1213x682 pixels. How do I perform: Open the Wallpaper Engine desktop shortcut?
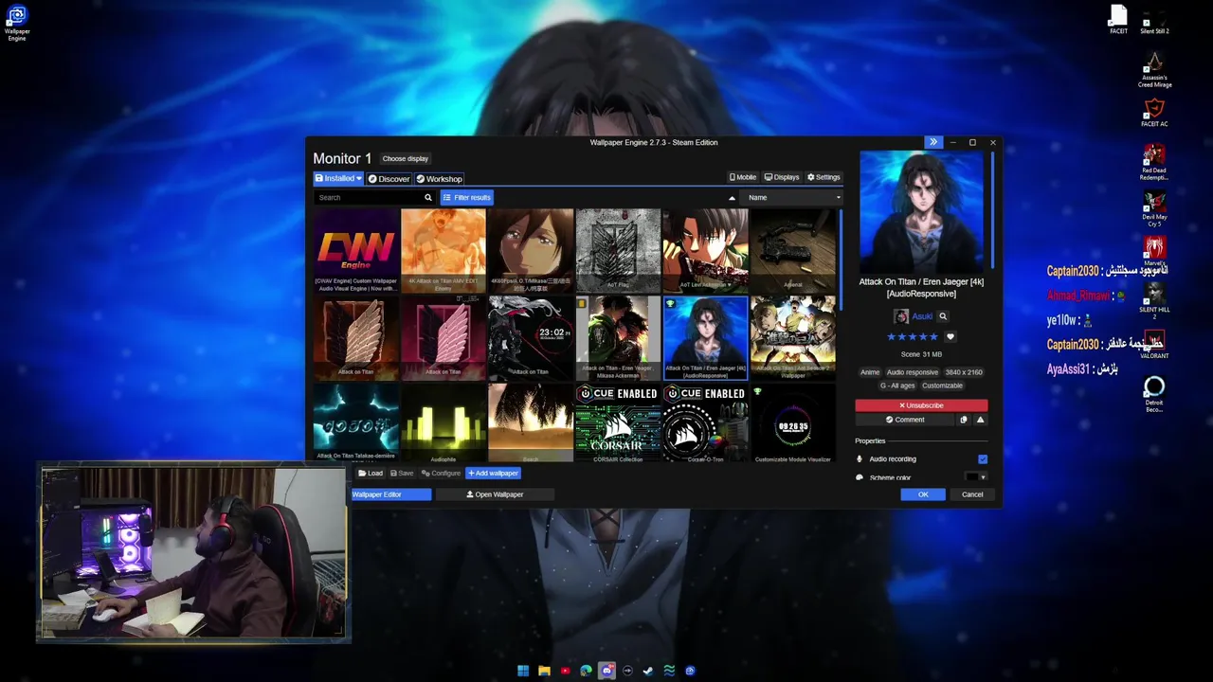coord(17,23)
